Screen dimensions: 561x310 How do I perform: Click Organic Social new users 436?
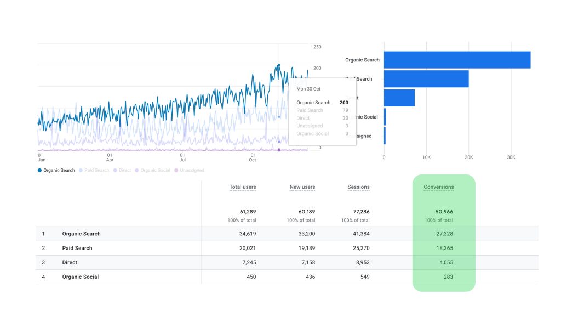311,277
